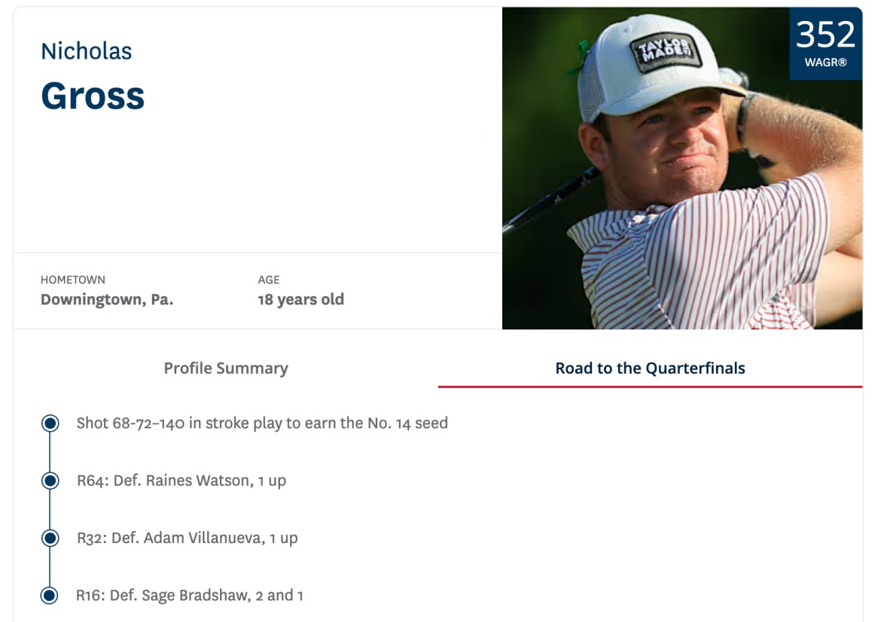
Task: Click the Nicholas first name text
Action: point(86,51)
